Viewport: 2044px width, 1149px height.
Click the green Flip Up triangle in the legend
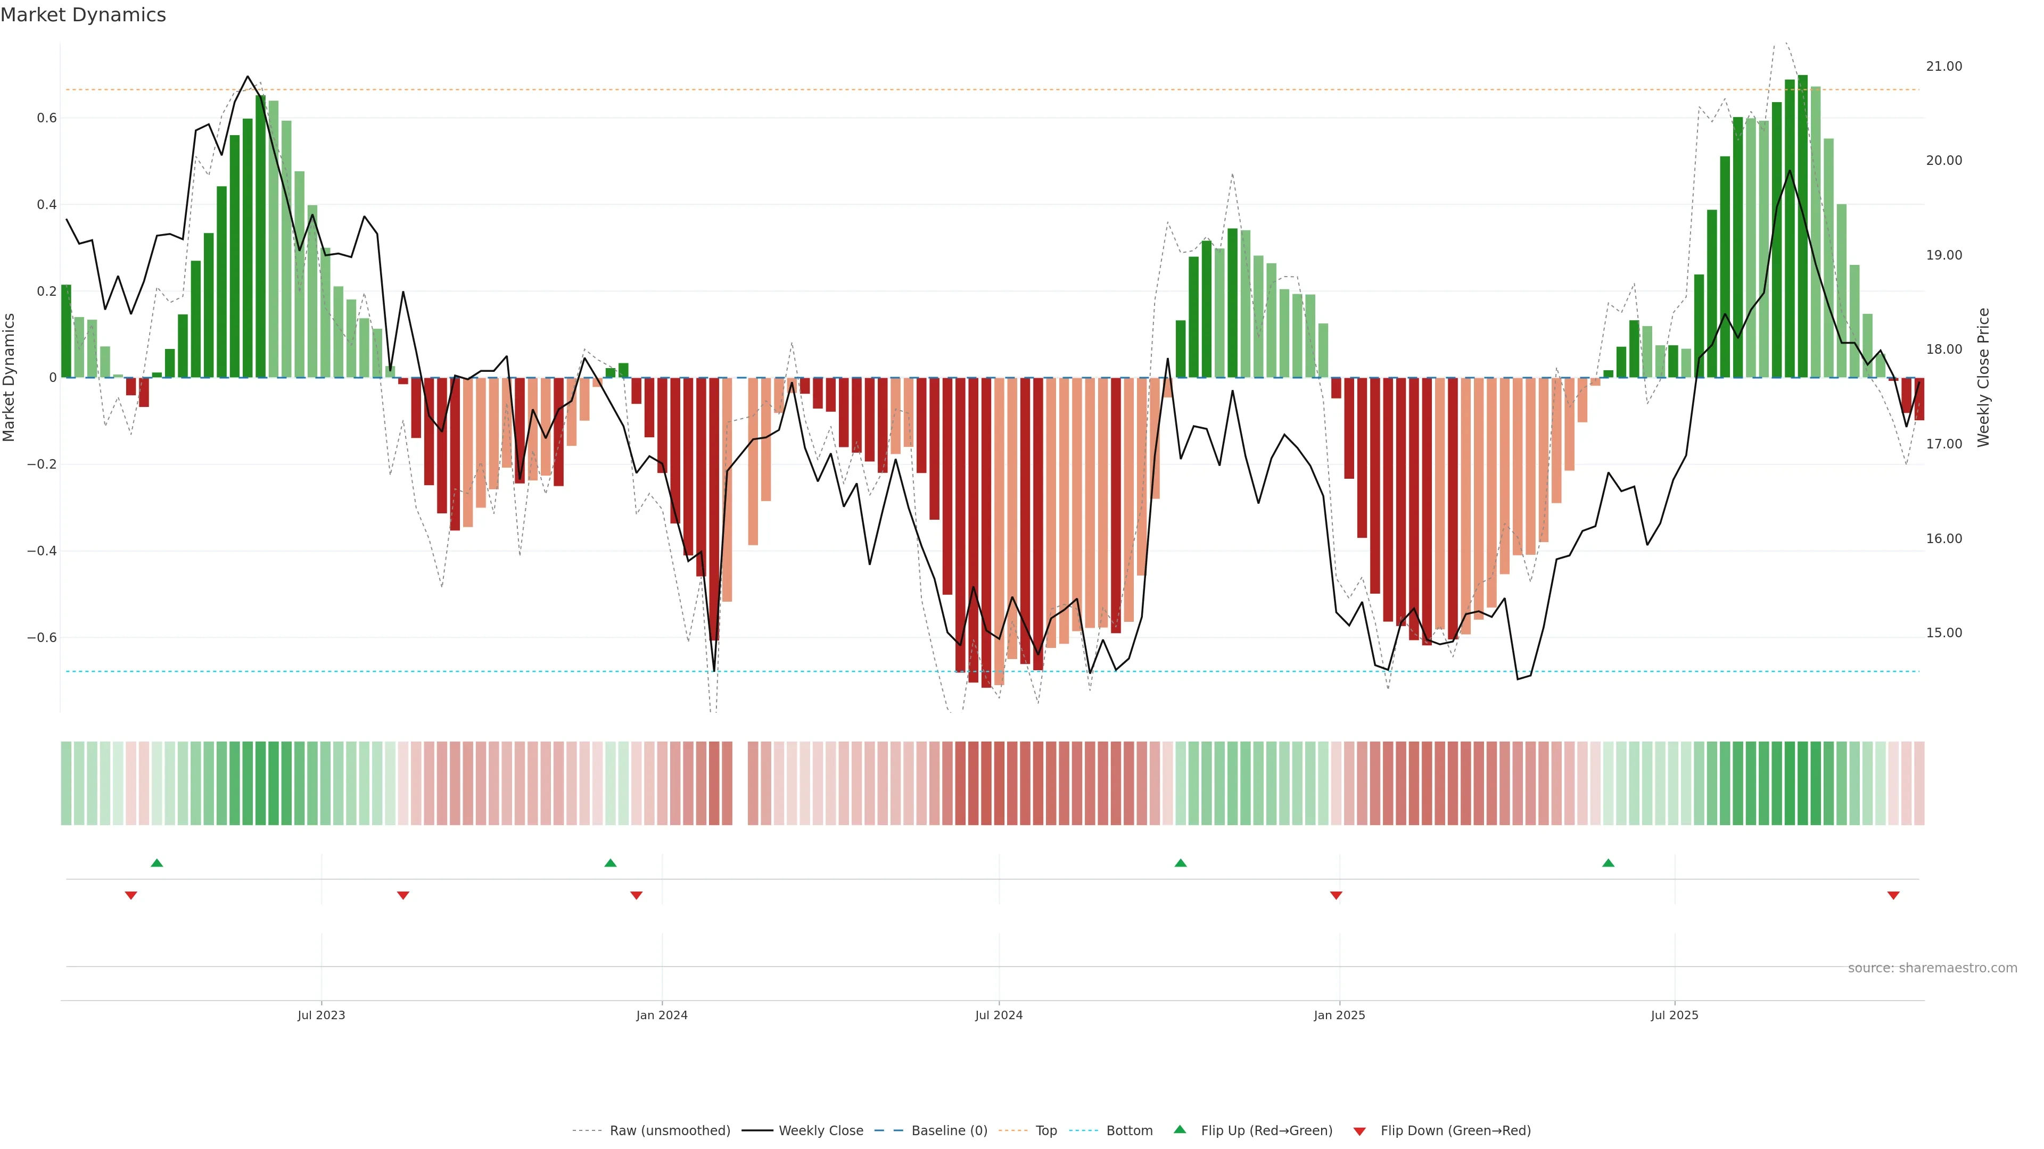coord(1180,1129)
